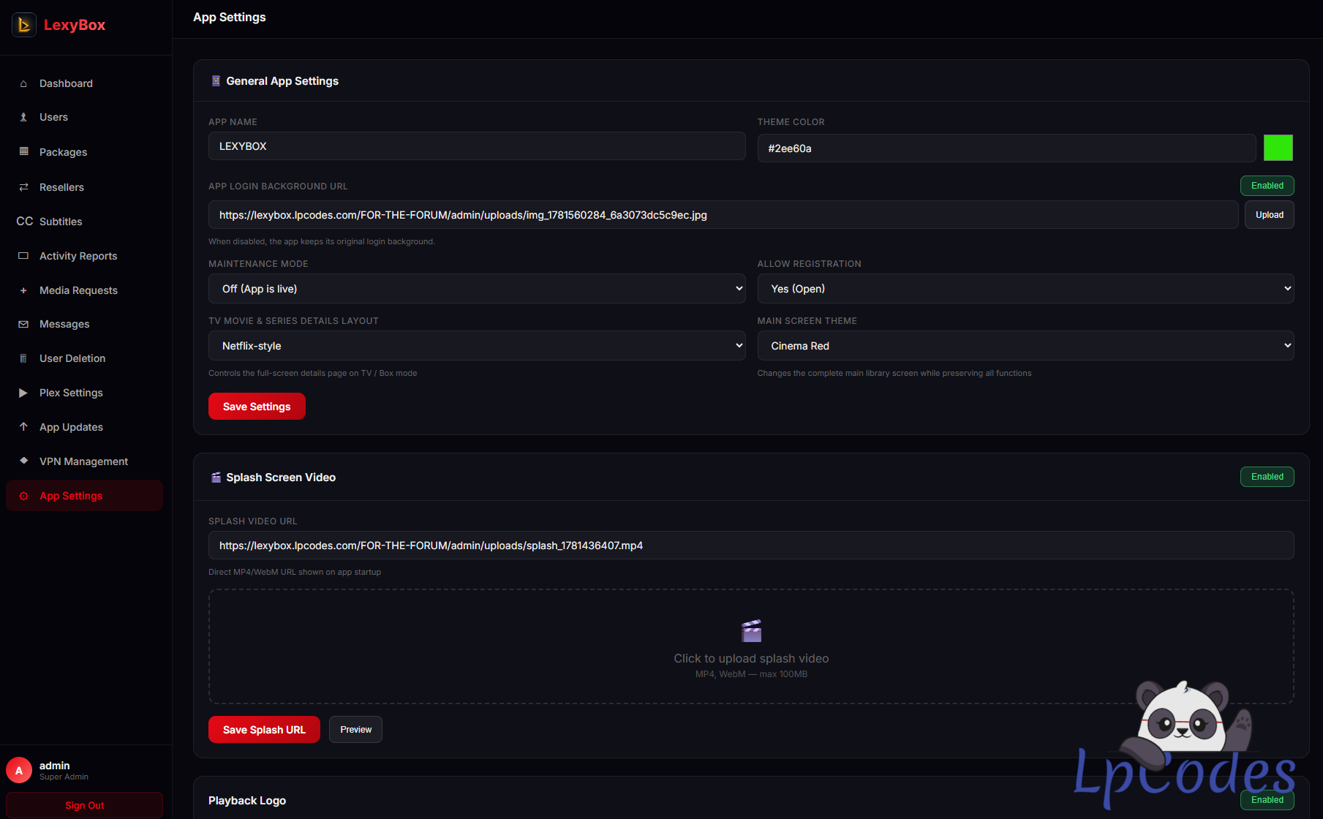Click the Activity Reports icon
This screenshot has height=819, width=1323.
coord(23,256)
